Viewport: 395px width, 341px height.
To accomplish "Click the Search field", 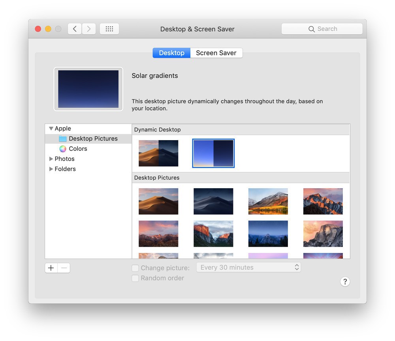I will coord(322,29).
